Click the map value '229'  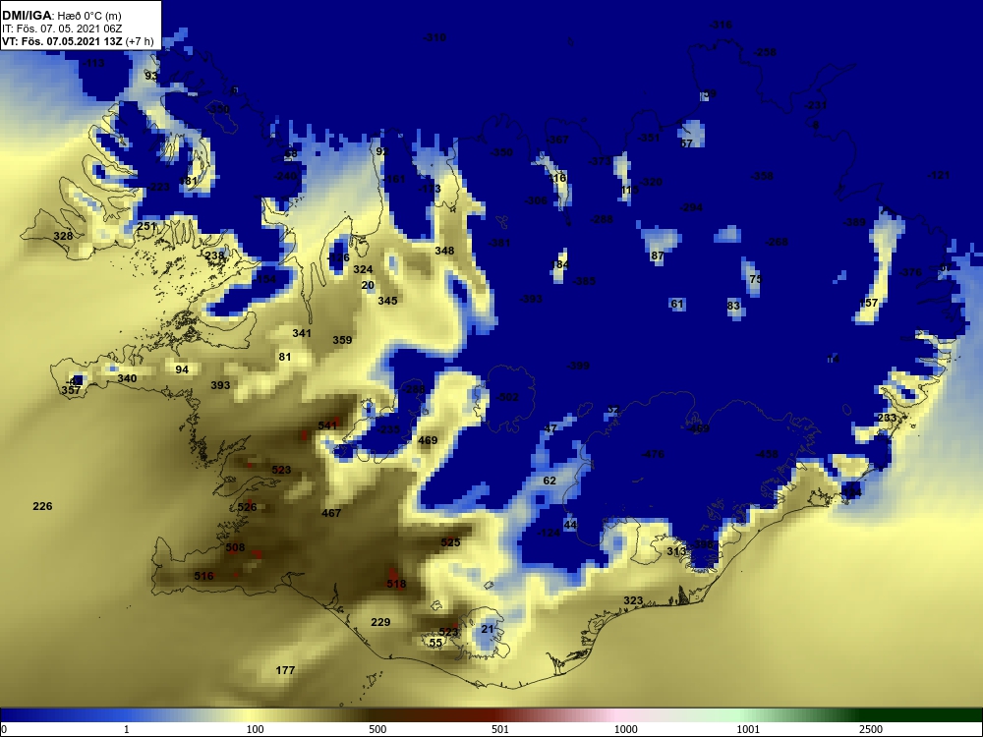pos(380,622)
